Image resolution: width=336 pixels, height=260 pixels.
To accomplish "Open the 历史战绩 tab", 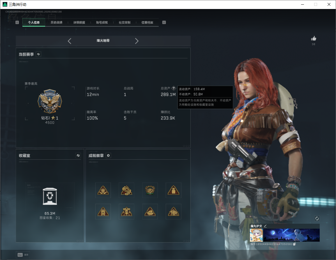I will click(x=56, y=22).
